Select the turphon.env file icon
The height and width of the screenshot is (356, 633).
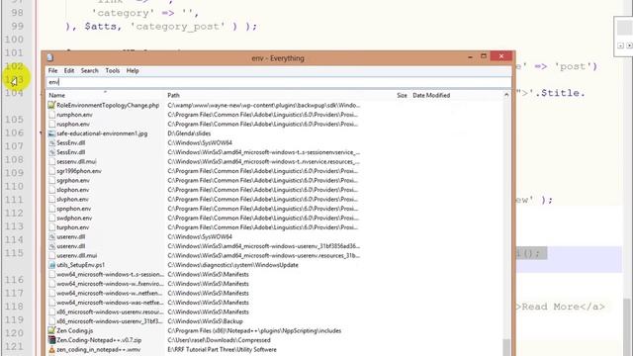[x=51, y=227]
